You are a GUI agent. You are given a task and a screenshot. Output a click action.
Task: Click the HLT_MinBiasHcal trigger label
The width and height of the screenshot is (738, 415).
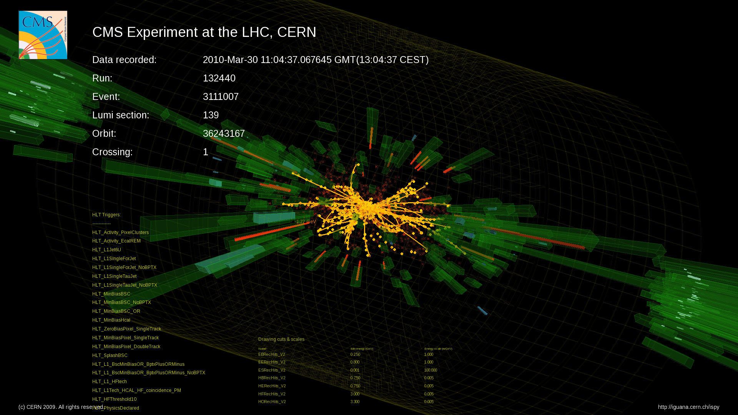(x=111, y=320)
